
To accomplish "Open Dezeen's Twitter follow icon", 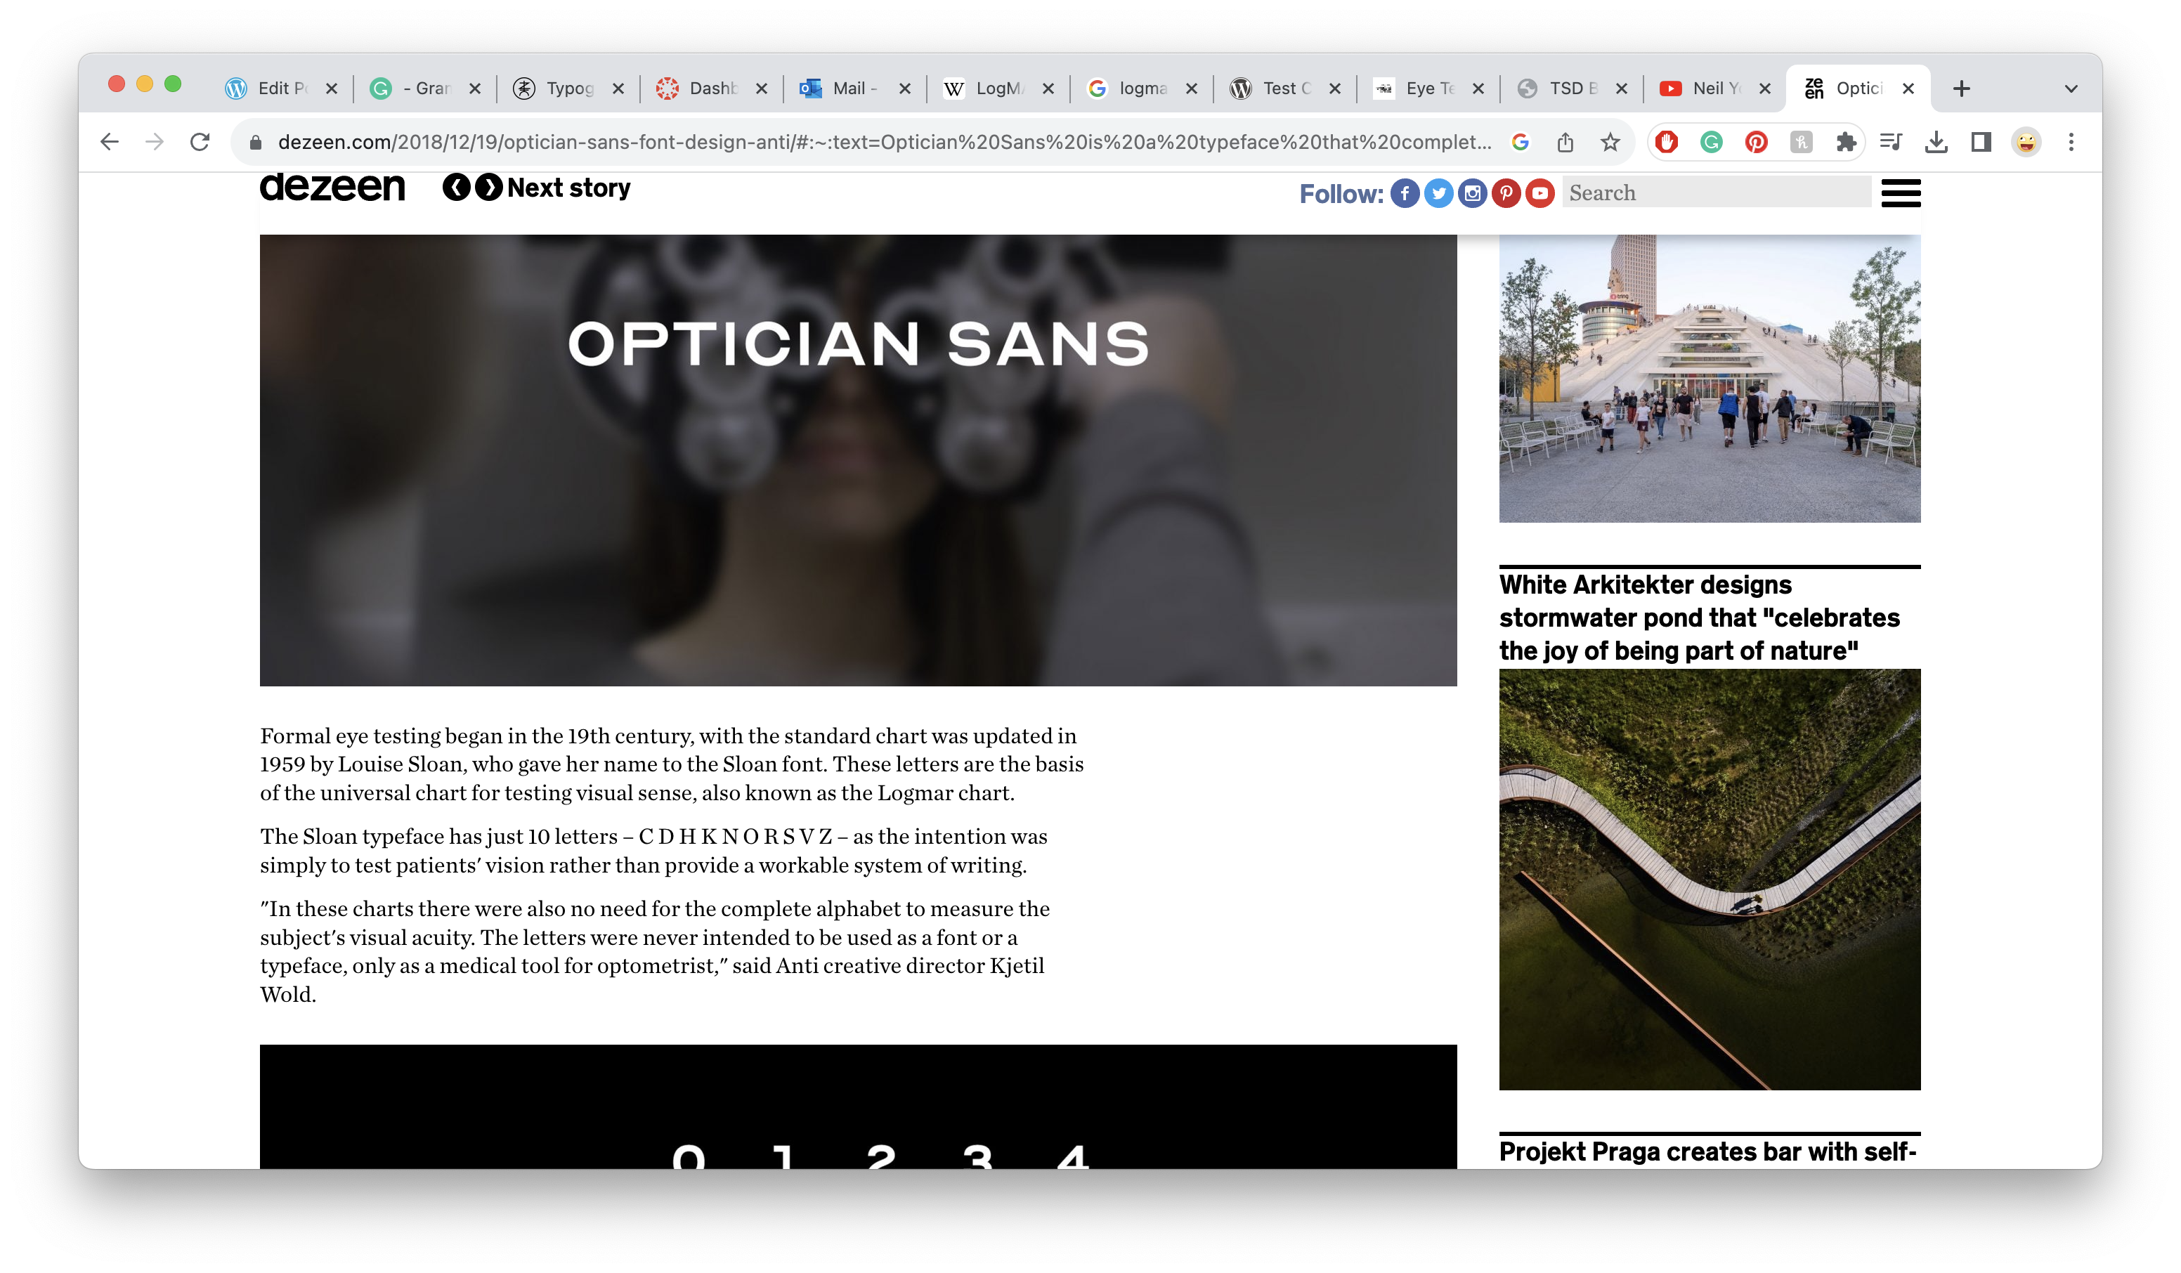I will point(1438,193).
